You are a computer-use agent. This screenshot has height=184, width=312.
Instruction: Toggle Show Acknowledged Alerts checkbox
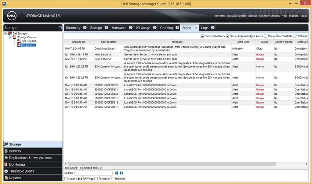click(228, 36)
